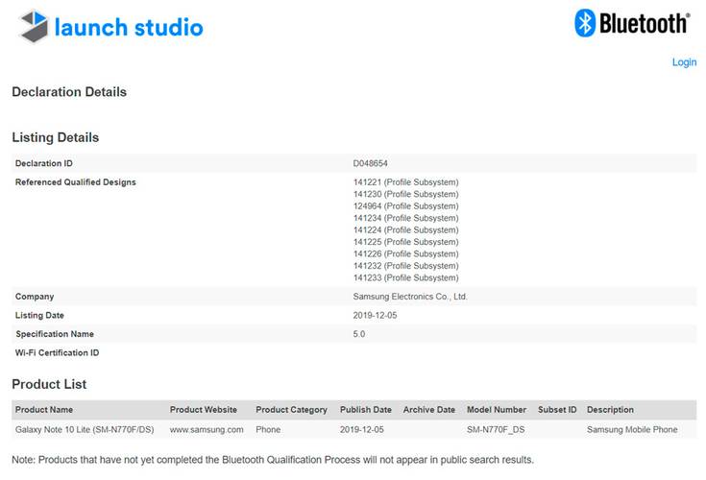Click the www.samsung.com product website
Image resolution: width=706 pixels, height=480 pixels.
(207, 430)
